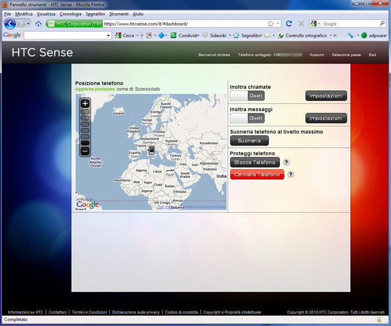This screenshot has height=326, width=391.
Task: Click the browser forward arrow
Action: click(x=21, y=24)
